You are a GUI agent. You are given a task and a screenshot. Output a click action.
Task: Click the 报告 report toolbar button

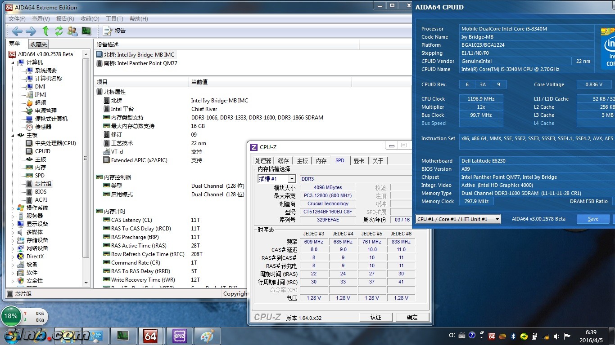point(114,31)
